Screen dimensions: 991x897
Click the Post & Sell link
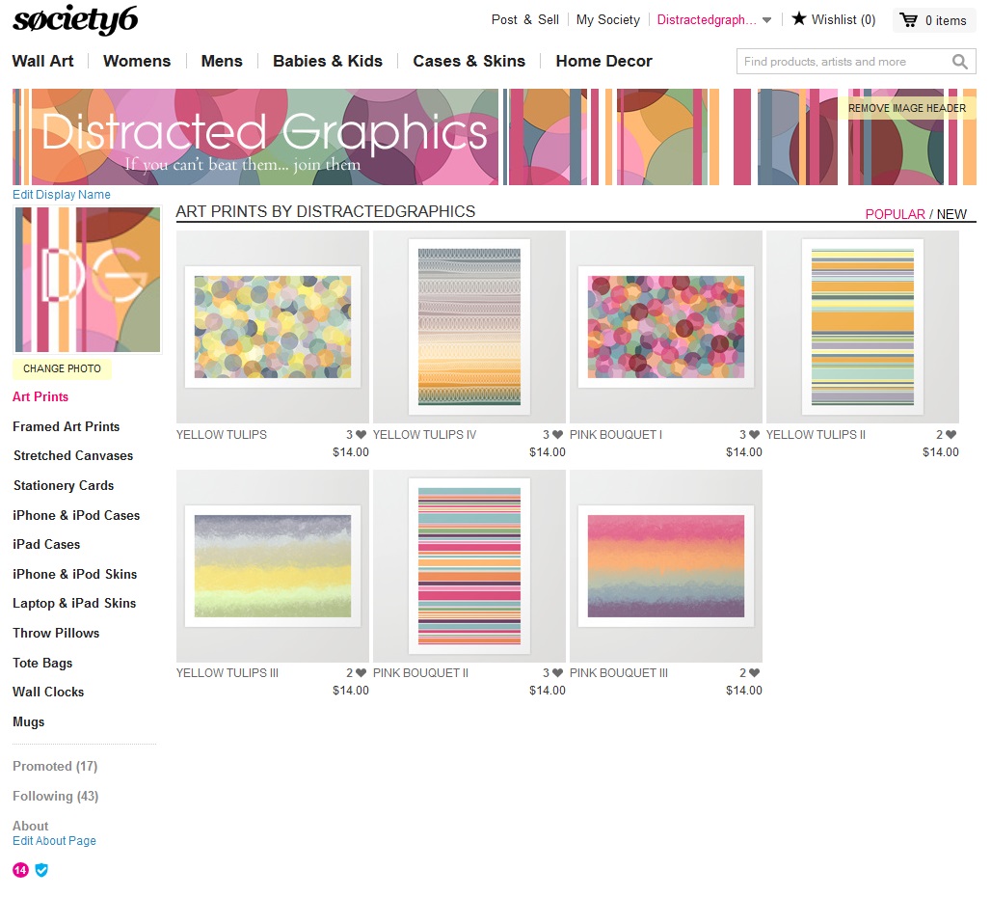click(525, 20)
